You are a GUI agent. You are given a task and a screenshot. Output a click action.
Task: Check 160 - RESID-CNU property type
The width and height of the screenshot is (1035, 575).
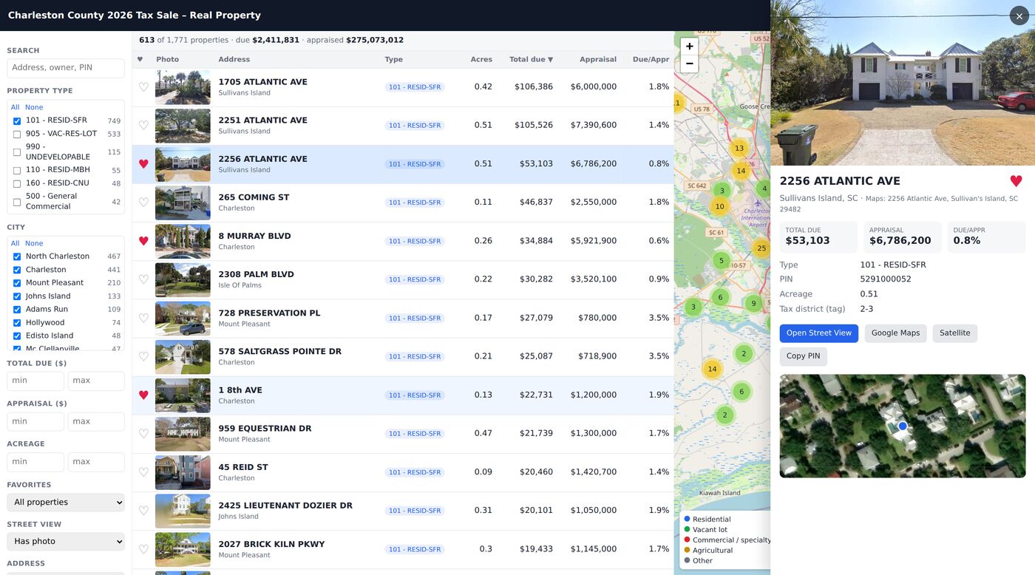(17, 183)
